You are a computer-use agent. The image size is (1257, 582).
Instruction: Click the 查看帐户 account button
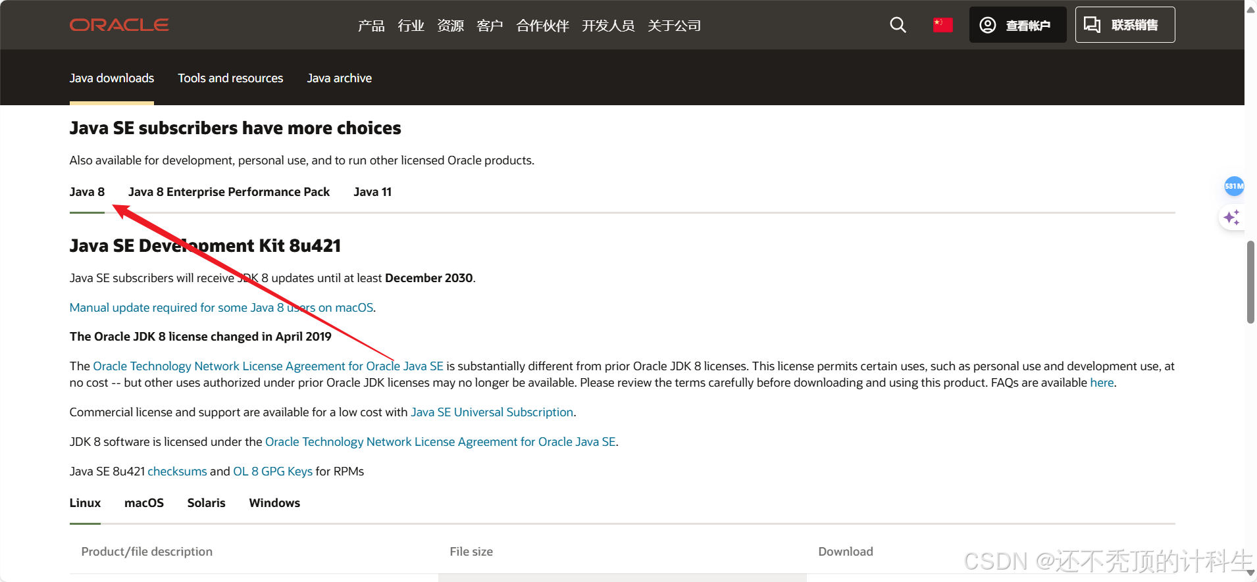click(x=1017, y=25)
